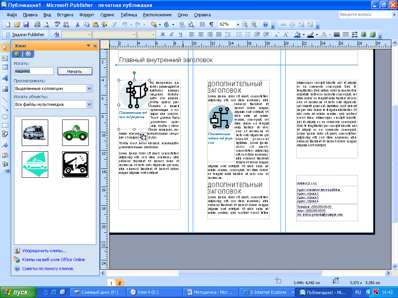398x298 pixels.
Task: Click the Искать search field with машина
Action: pos(33,71)
